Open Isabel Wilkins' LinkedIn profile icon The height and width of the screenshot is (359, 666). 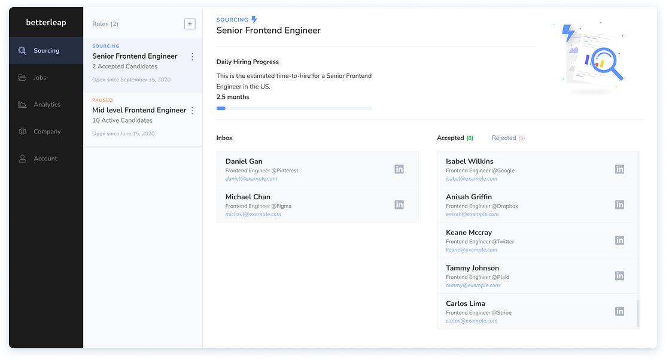tap(620, 169)
